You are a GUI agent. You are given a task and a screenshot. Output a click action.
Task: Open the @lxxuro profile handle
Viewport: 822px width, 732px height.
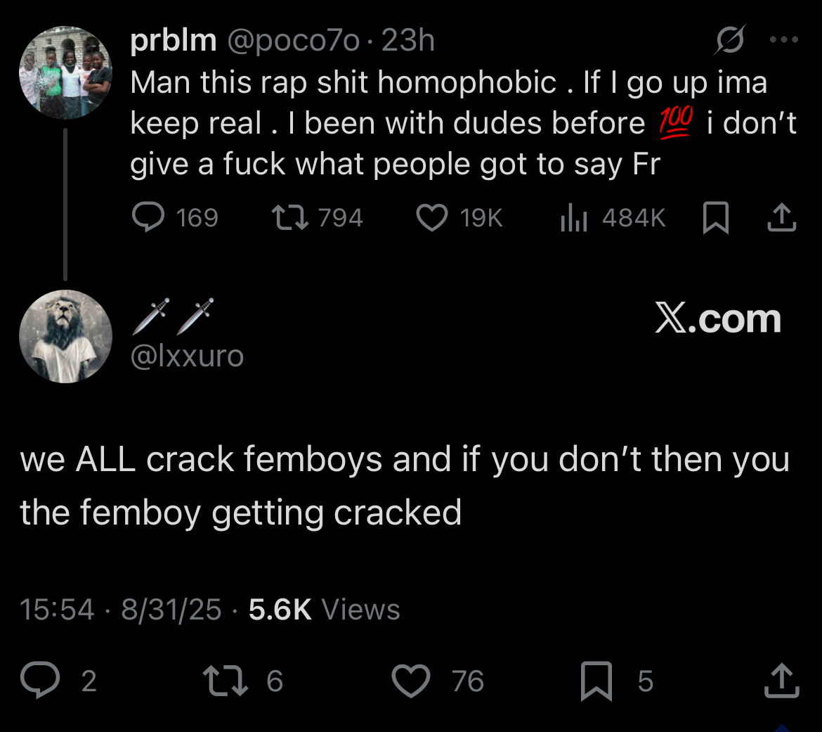pos(187,356)
